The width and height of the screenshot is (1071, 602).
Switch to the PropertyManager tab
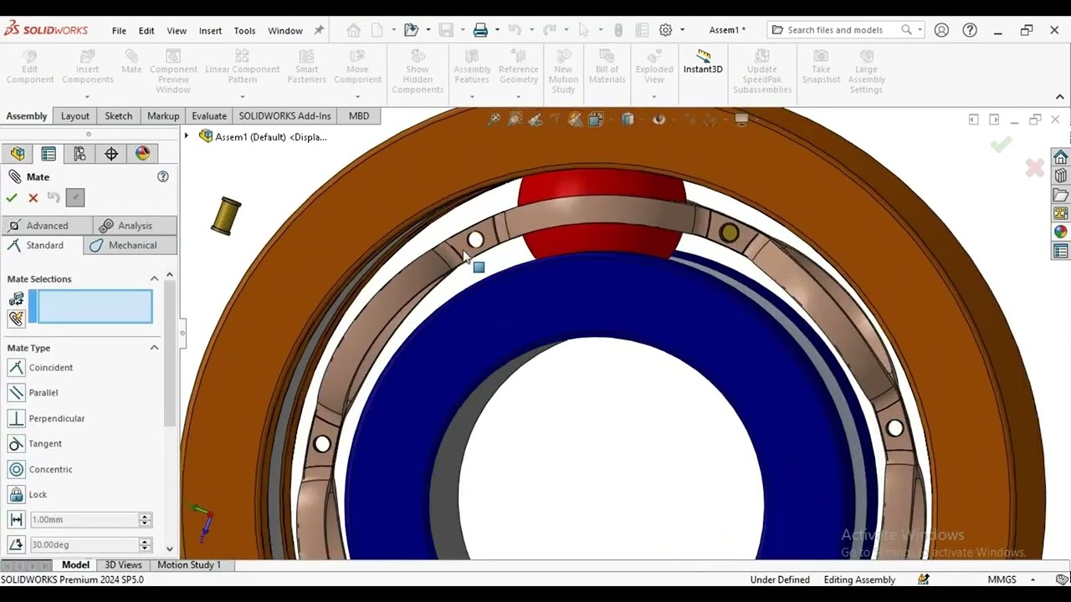tap(49, 154)
